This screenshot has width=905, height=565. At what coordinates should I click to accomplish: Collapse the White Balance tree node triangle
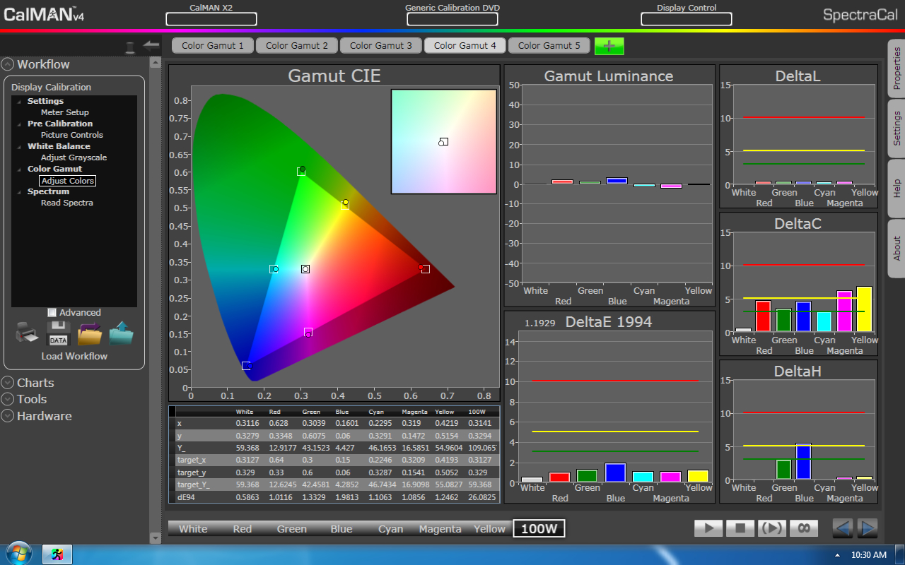pyautogui.click(x=21, y=147)
